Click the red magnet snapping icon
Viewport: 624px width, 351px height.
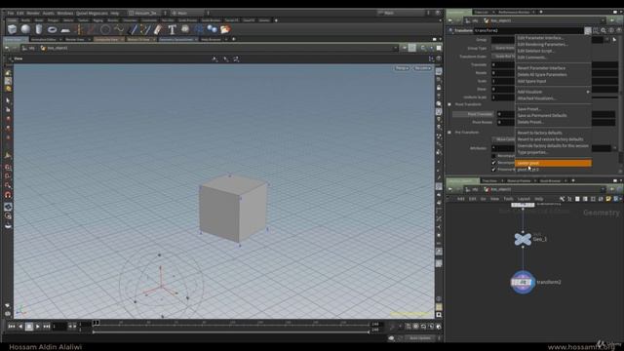point(8,195)
